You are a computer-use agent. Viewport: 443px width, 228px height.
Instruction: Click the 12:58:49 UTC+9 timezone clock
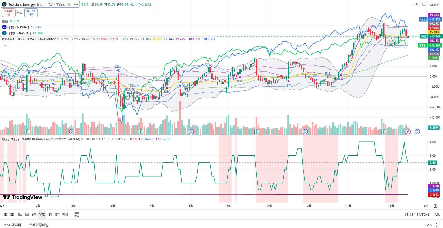[417, 214]
